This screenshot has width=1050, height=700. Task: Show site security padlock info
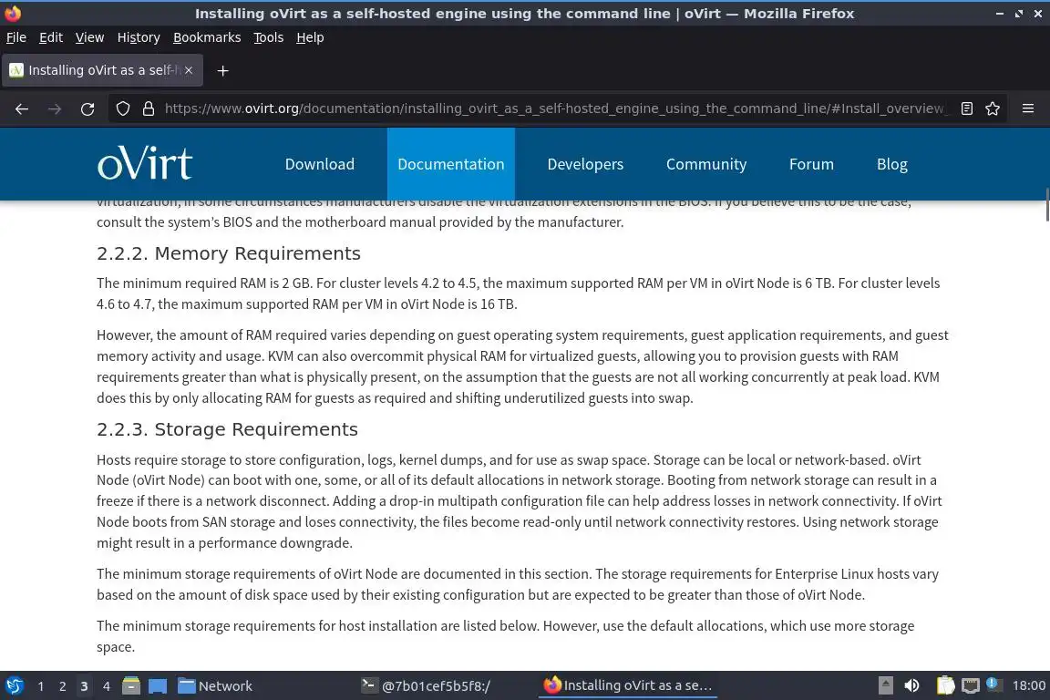coord(149,108)
